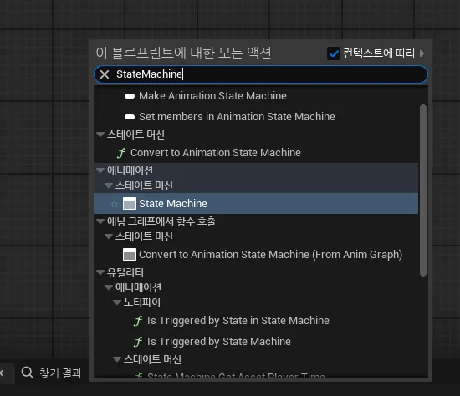The image size is (460, 396).
Task: Click the magnifier icon next to 찾기 결과
Action: pyautogui.click(x=28, y=373)
